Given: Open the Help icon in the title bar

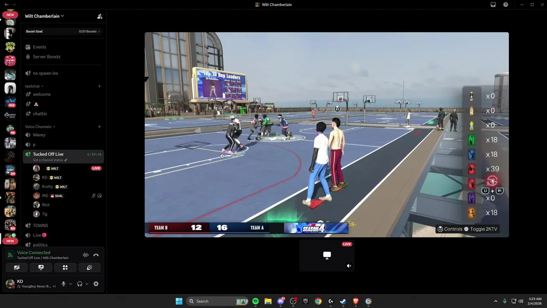Looking at the screenshot, I should pyautogui.click(x=506, y=5).
